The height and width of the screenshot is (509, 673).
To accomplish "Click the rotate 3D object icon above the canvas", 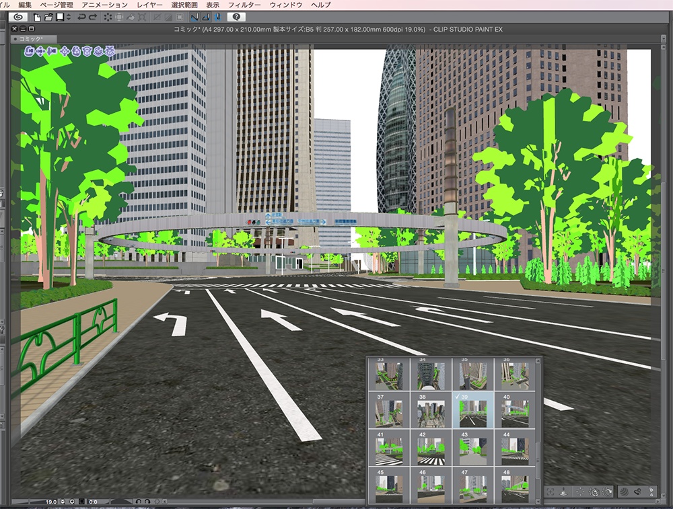I will 76,51.
